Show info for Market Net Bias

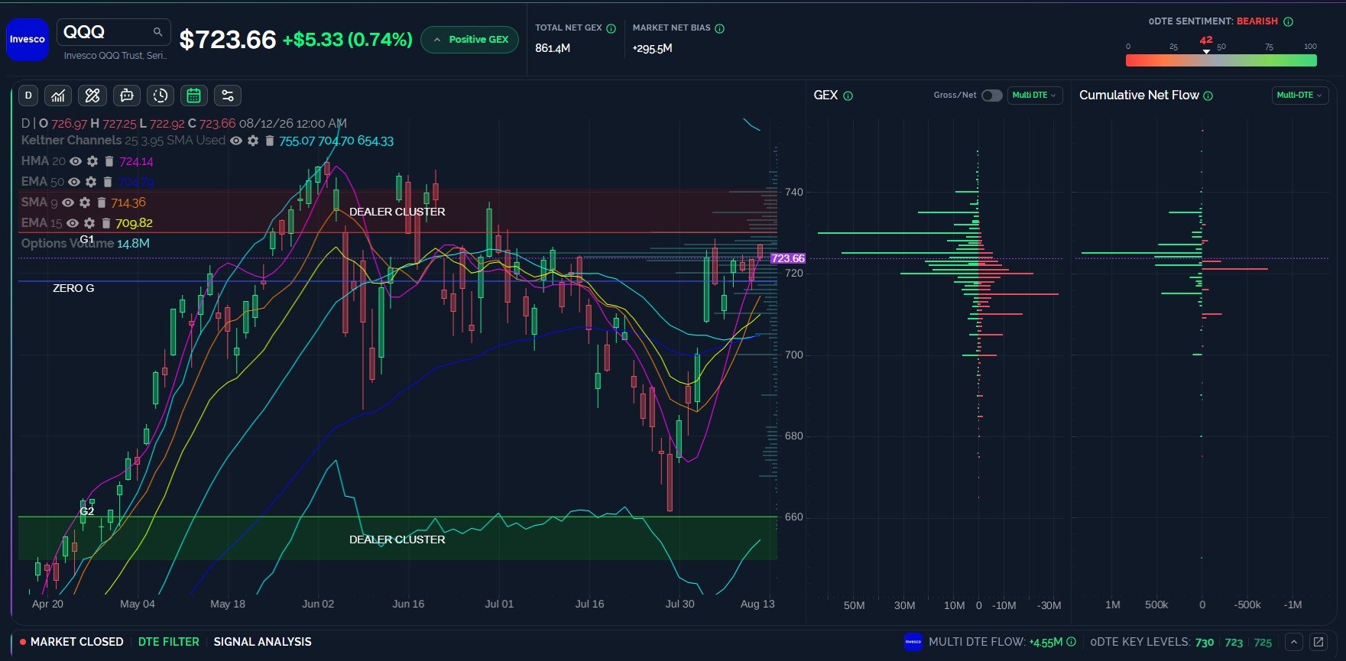(x=720, y=28)
